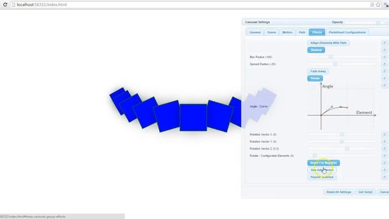Reset the Spread Radius value
The height and width of the screenshot is (219, 389).
(x=385, y=64)
